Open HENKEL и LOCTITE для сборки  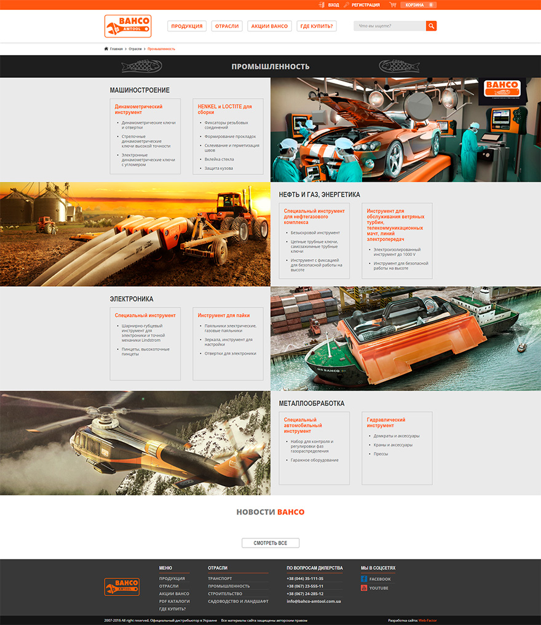point(225,110)
